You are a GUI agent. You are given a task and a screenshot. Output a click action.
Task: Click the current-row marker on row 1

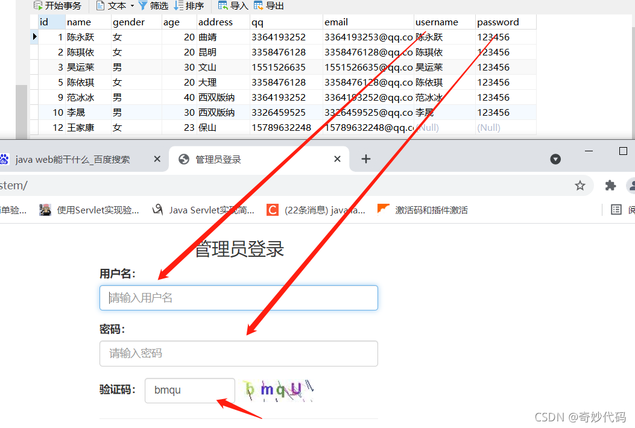coord(34,37)
